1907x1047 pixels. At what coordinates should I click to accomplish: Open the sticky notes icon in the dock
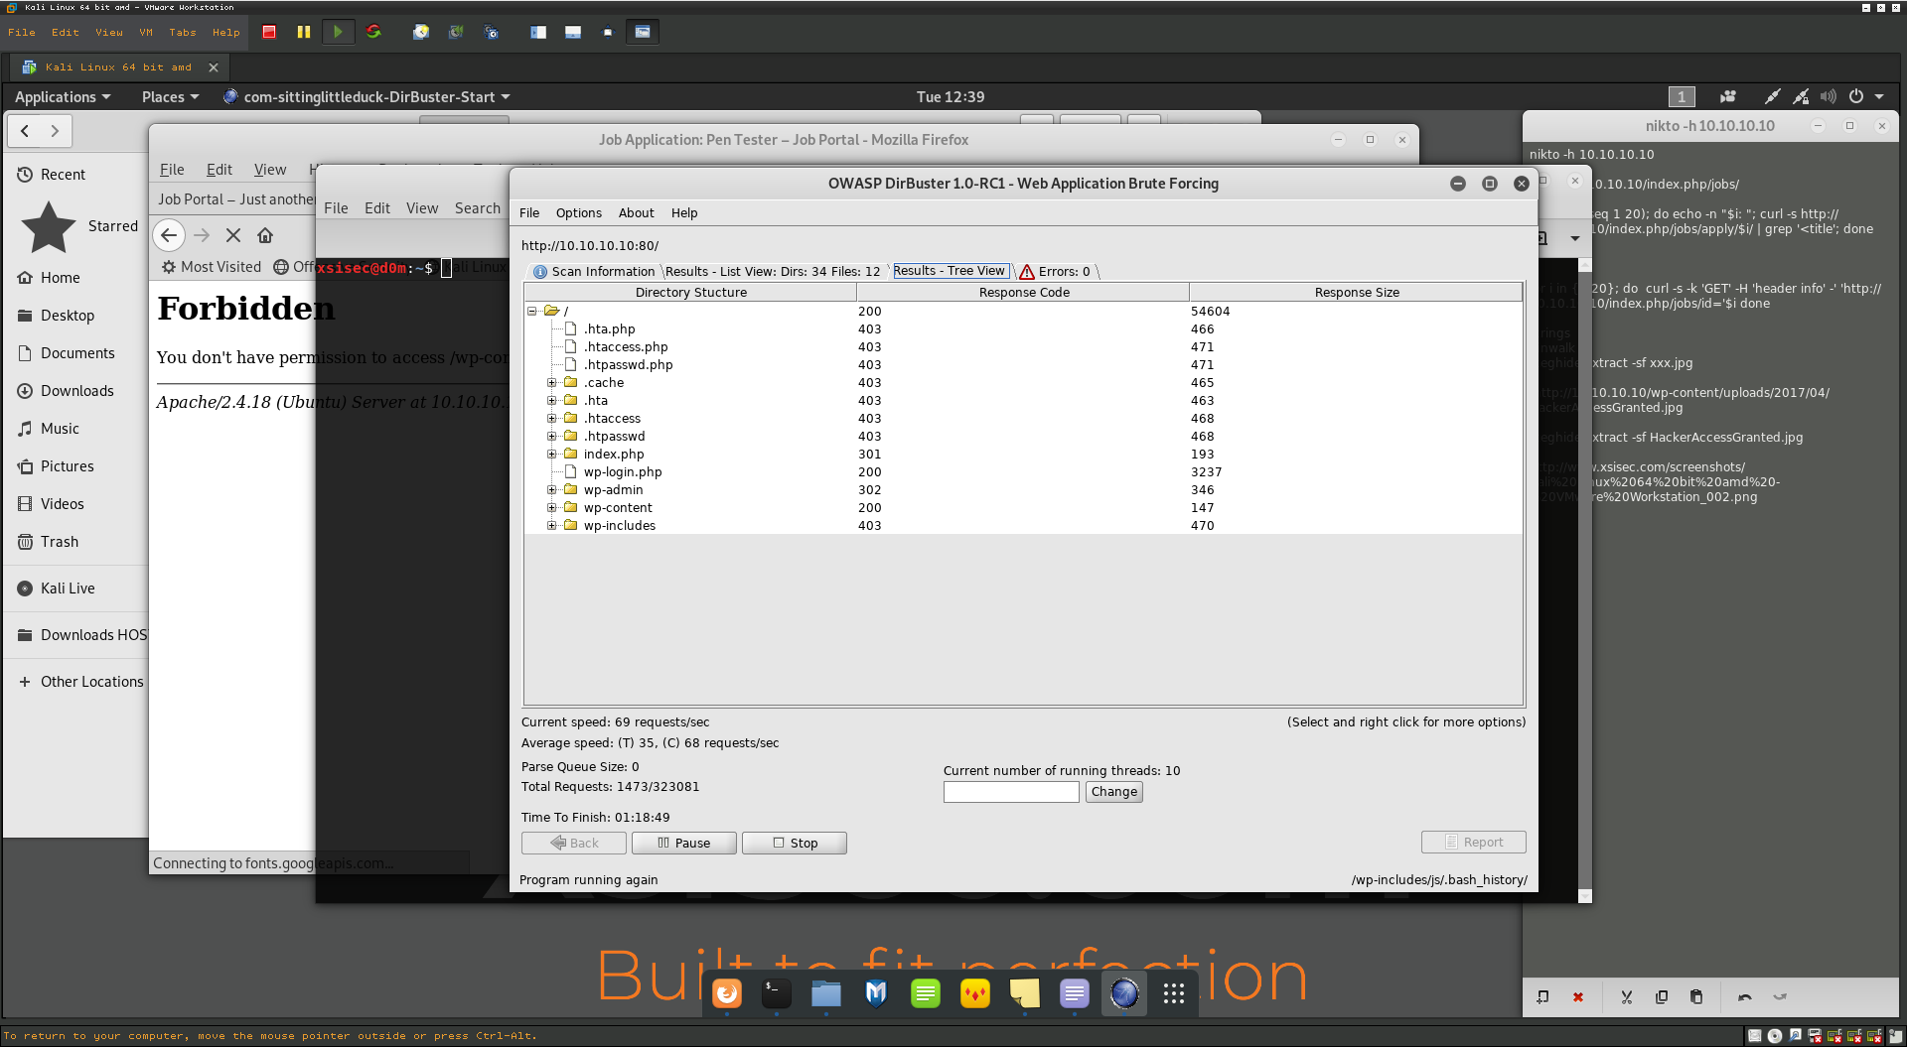[x=1025, y=992]
